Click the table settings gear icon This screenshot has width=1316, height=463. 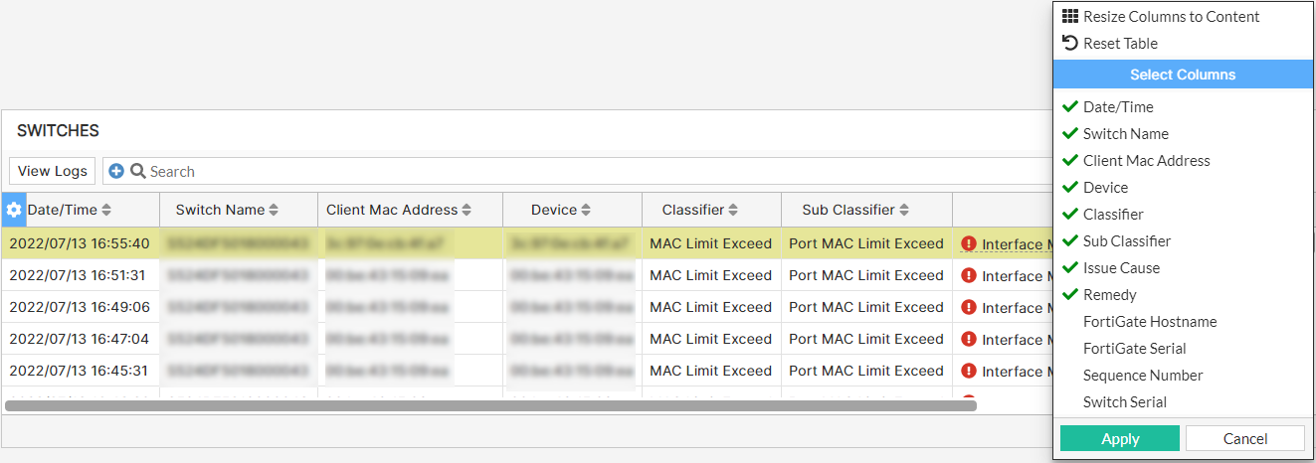click(x=13, y=210)
